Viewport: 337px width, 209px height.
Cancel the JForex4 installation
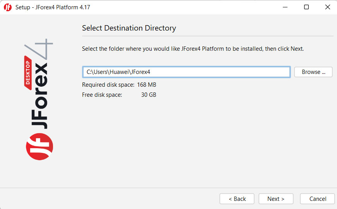[317, 199]
